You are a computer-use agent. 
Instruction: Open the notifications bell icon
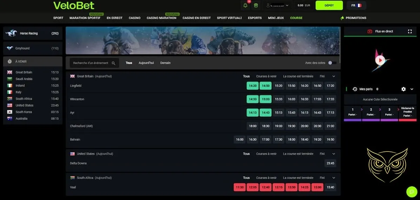point(245,5)
